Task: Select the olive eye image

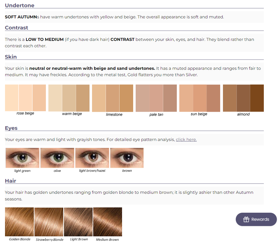Action: pos(57,158)
